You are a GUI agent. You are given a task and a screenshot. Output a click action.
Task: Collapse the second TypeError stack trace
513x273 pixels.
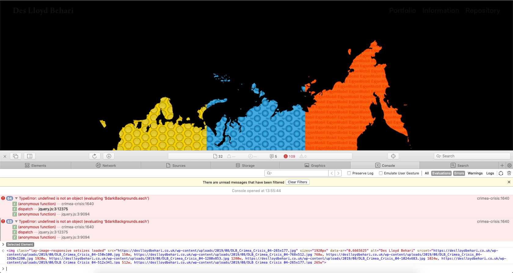click(16, 222)
